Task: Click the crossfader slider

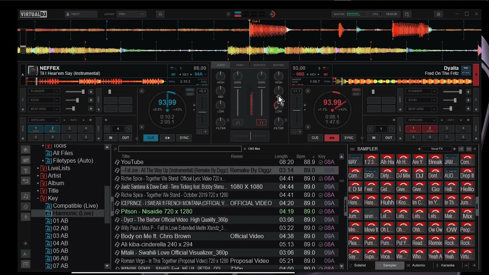Action: [250, 136]
